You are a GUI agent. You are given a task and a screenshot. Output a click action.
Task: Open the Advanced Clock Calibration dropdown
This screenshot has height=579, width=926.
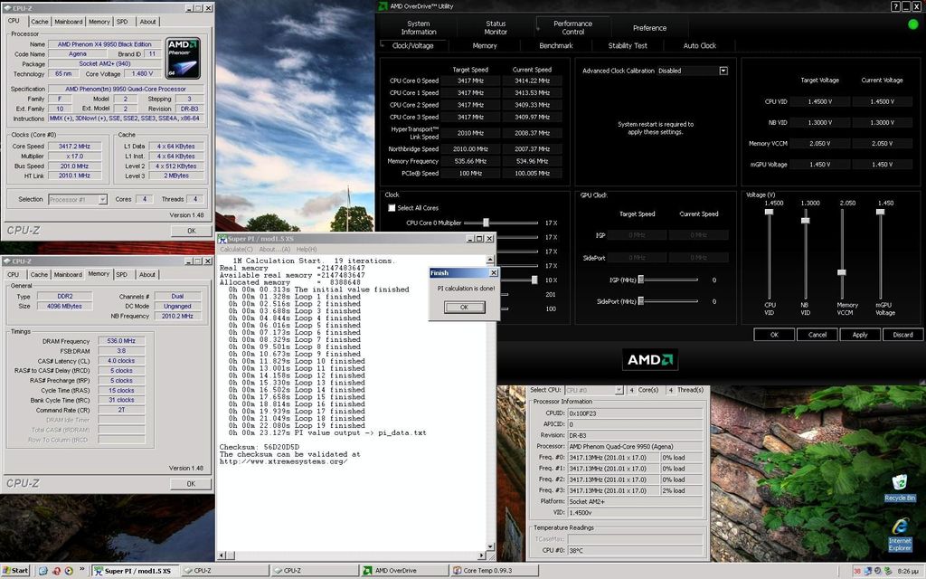[x=723, y=71]
